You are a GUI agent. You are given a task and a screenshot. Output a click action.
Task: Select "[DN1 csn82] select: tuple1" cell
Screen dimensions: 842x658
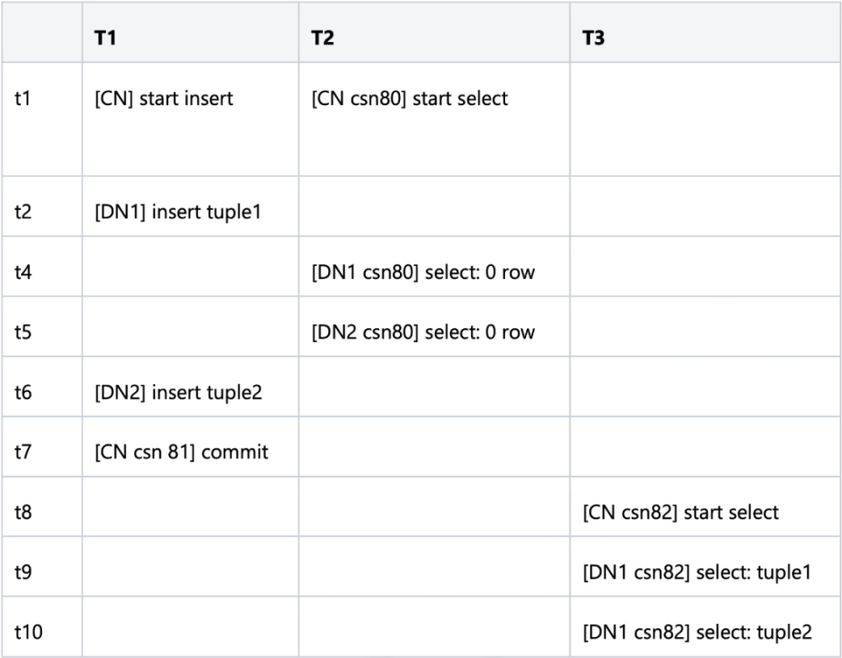(697, 572)
